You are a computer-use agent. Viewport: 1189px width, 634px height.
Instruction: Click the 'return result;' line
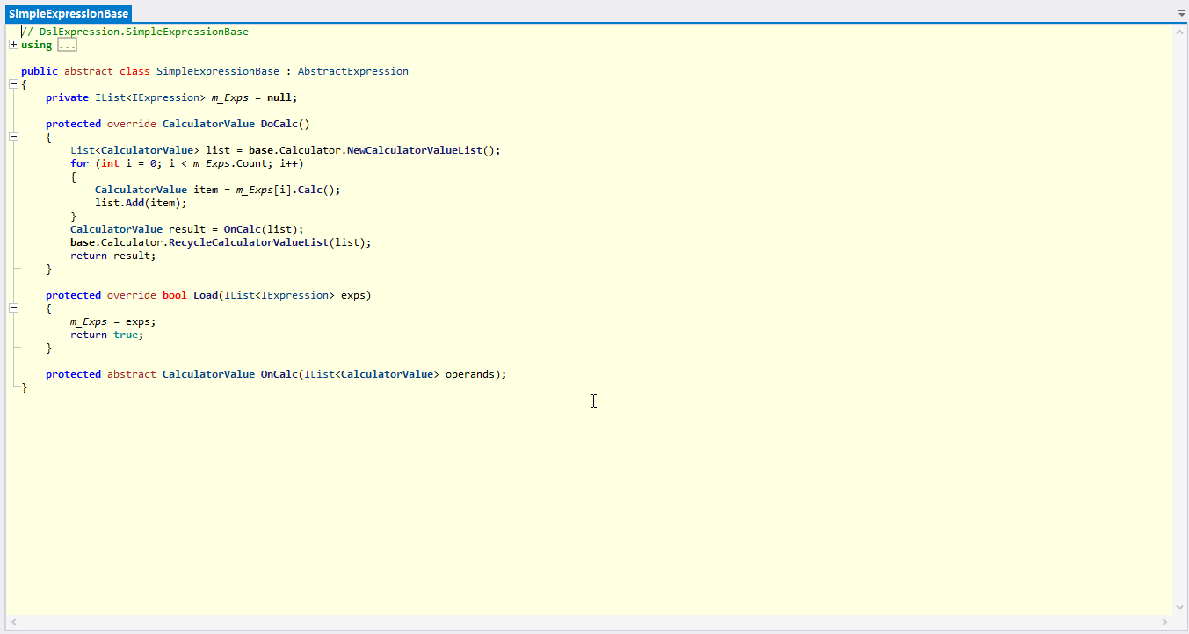click(113, 256)
